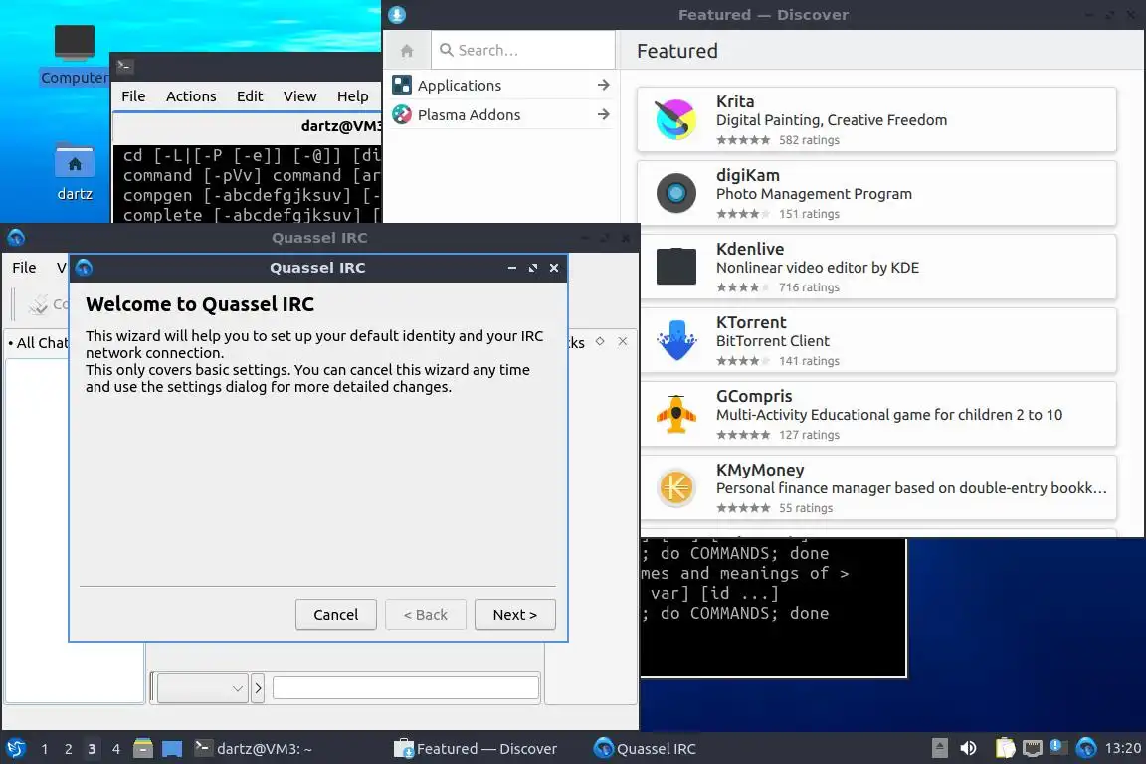This screenshot has height=764, width=1146.
Task: Open the terminal File menu
Action: [133, 96]
